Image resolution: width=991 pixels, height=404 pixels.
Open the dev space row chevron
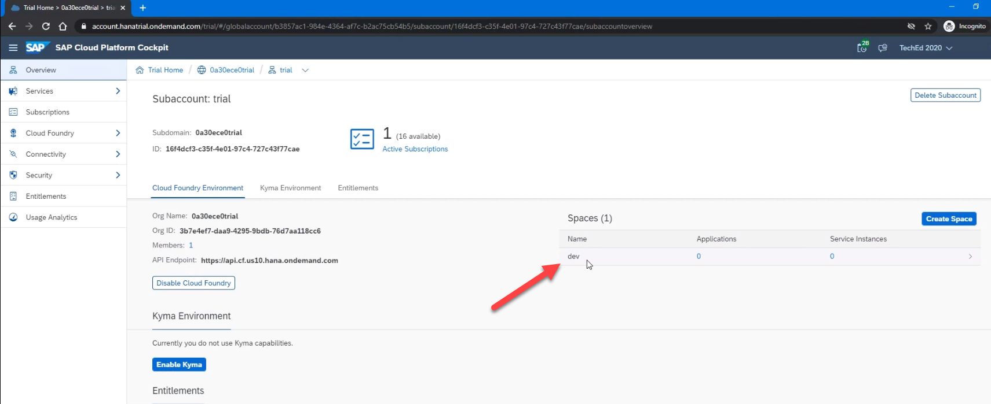[970, 257]
